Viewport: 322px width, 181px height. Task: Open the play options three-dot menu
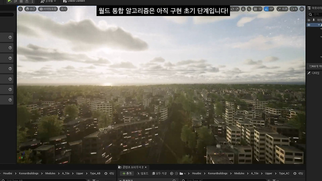coord(32,1)
